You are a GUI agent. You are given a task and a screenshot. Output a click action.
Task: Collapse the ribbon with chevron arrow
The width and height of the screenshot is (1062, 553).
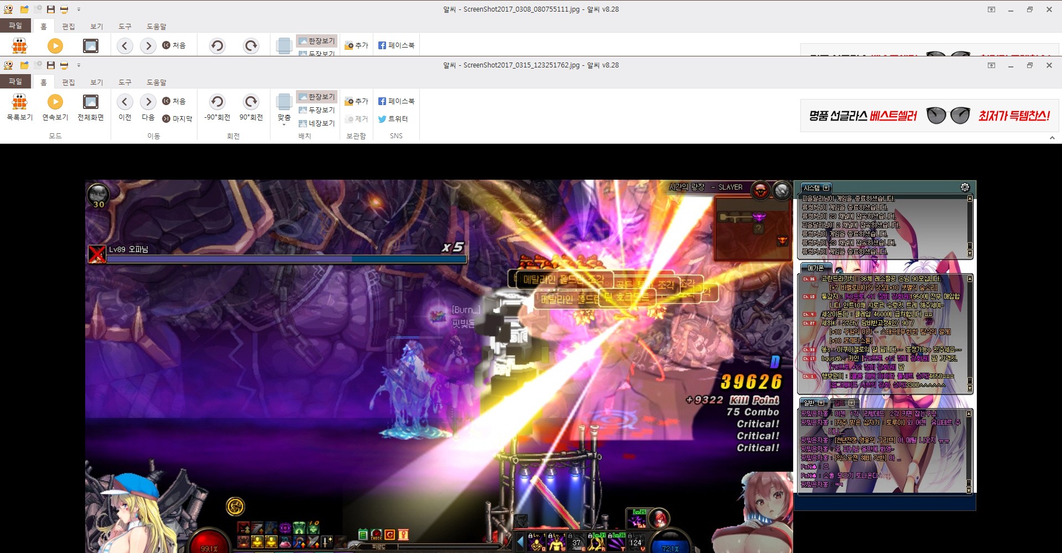[1052, 138]
